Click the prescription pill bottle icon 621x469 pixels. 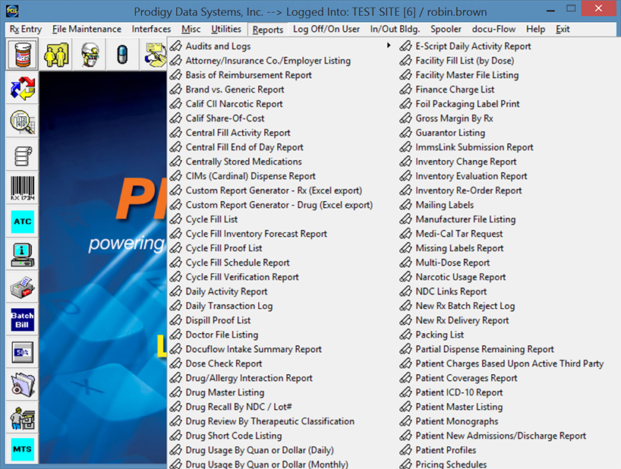click(x=22, y=55)
